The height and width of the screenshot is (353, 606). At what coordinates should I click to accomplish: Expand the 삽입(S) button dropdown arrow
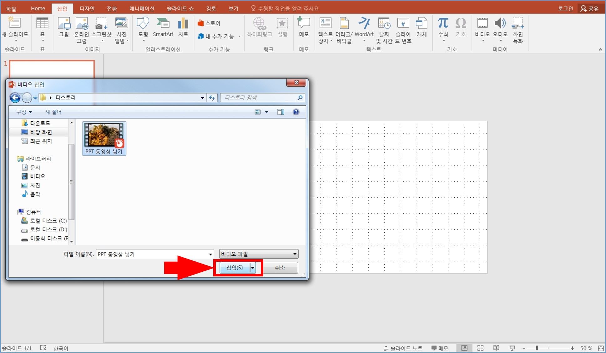pos(253,268)
